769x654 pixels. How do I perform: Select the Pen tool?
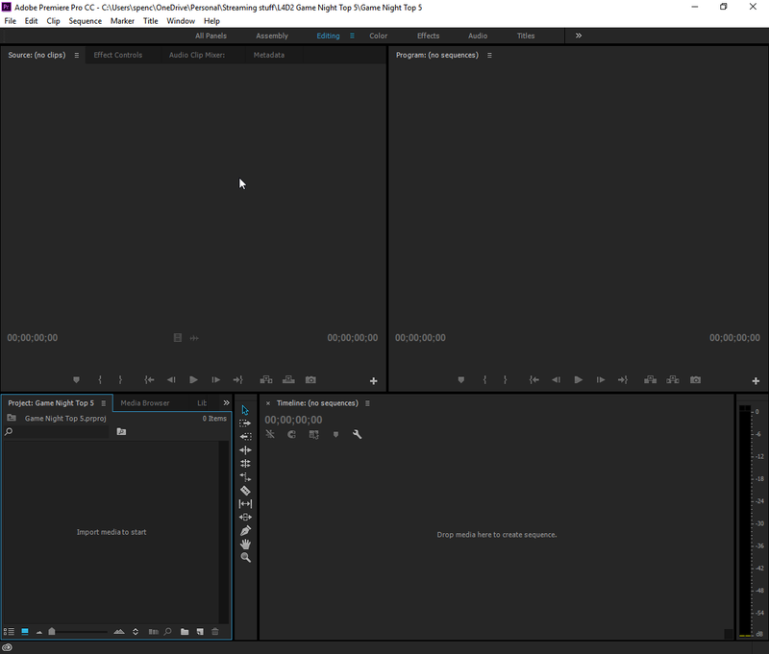coord(245,530)
